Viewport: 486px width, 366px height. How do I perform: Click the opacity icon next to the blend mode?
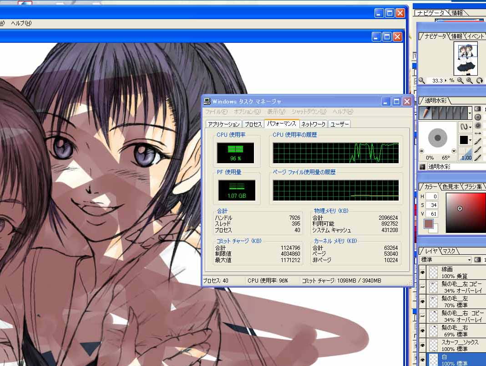pyautogui.click(x=478, y=259)
